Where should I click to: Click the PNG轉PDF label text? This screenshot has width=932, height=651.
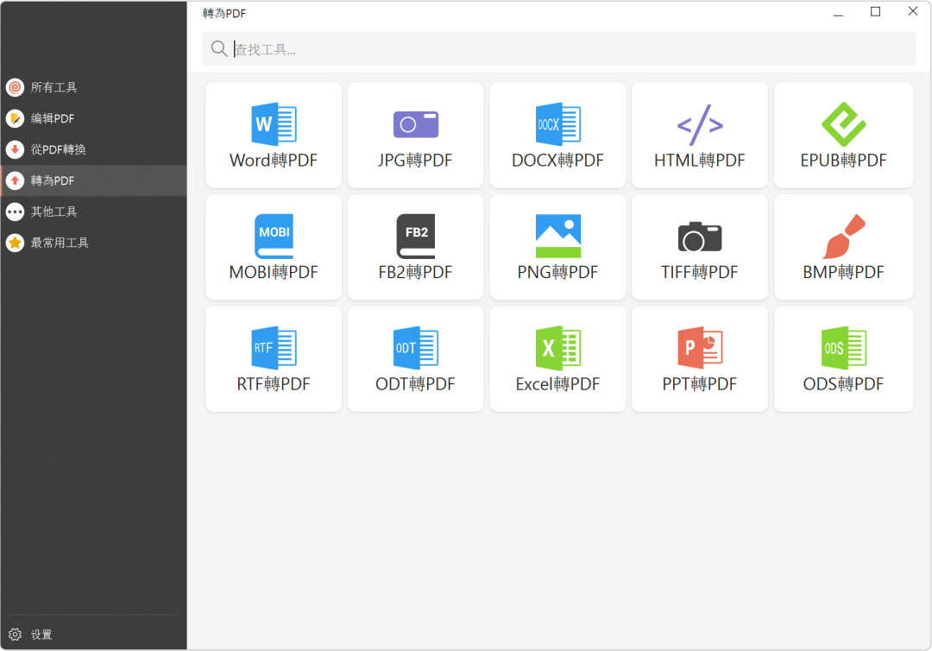[x=557, y=272]
